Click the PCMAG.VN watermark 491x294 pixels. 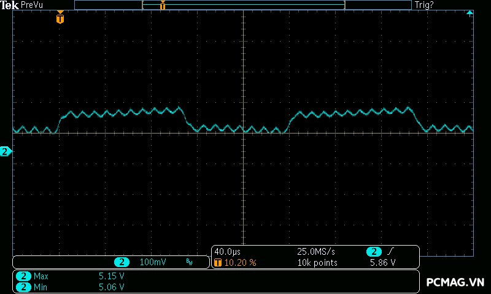pos(455,282)
